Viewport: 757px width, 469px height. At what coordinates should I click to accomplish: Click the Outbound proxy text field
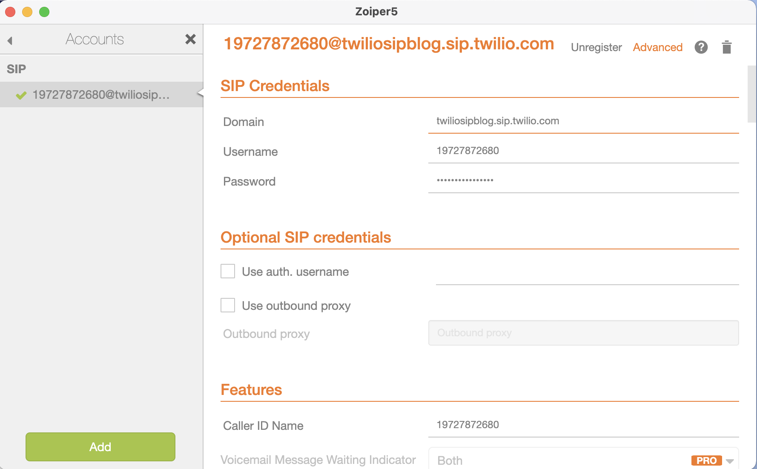pos(583,333)
